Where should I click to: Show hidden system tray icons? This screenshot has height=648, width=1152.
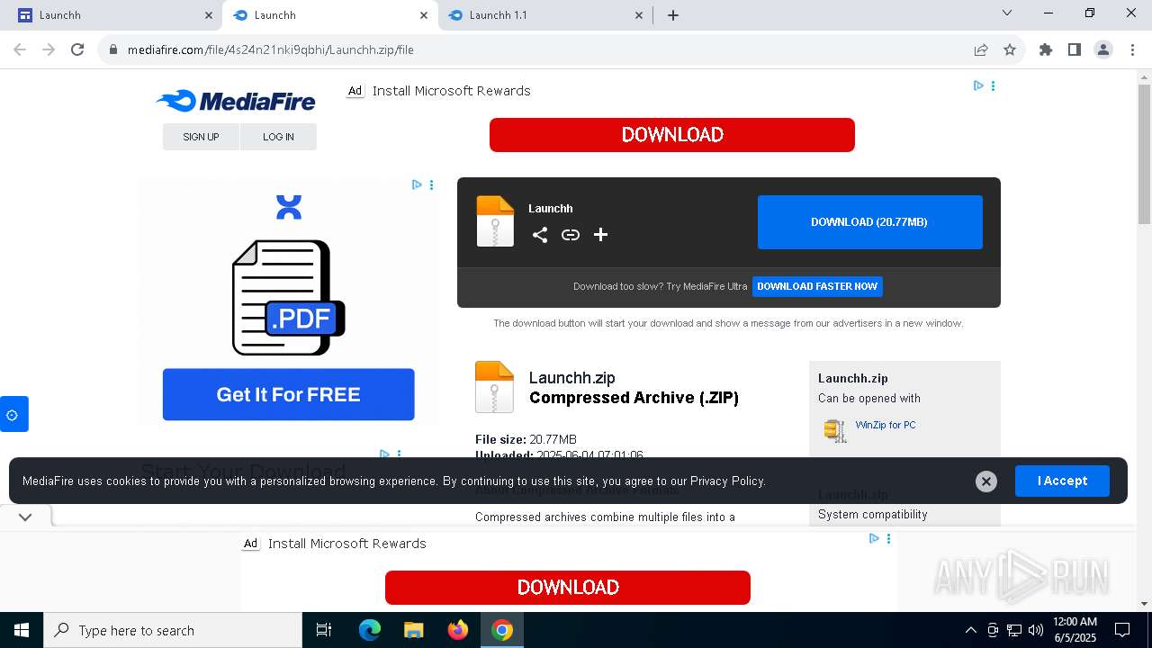970,630
